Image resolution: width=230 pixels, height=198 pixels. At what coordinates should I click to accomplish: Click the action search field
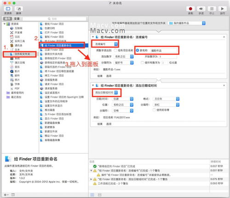(x=54, y=19)
